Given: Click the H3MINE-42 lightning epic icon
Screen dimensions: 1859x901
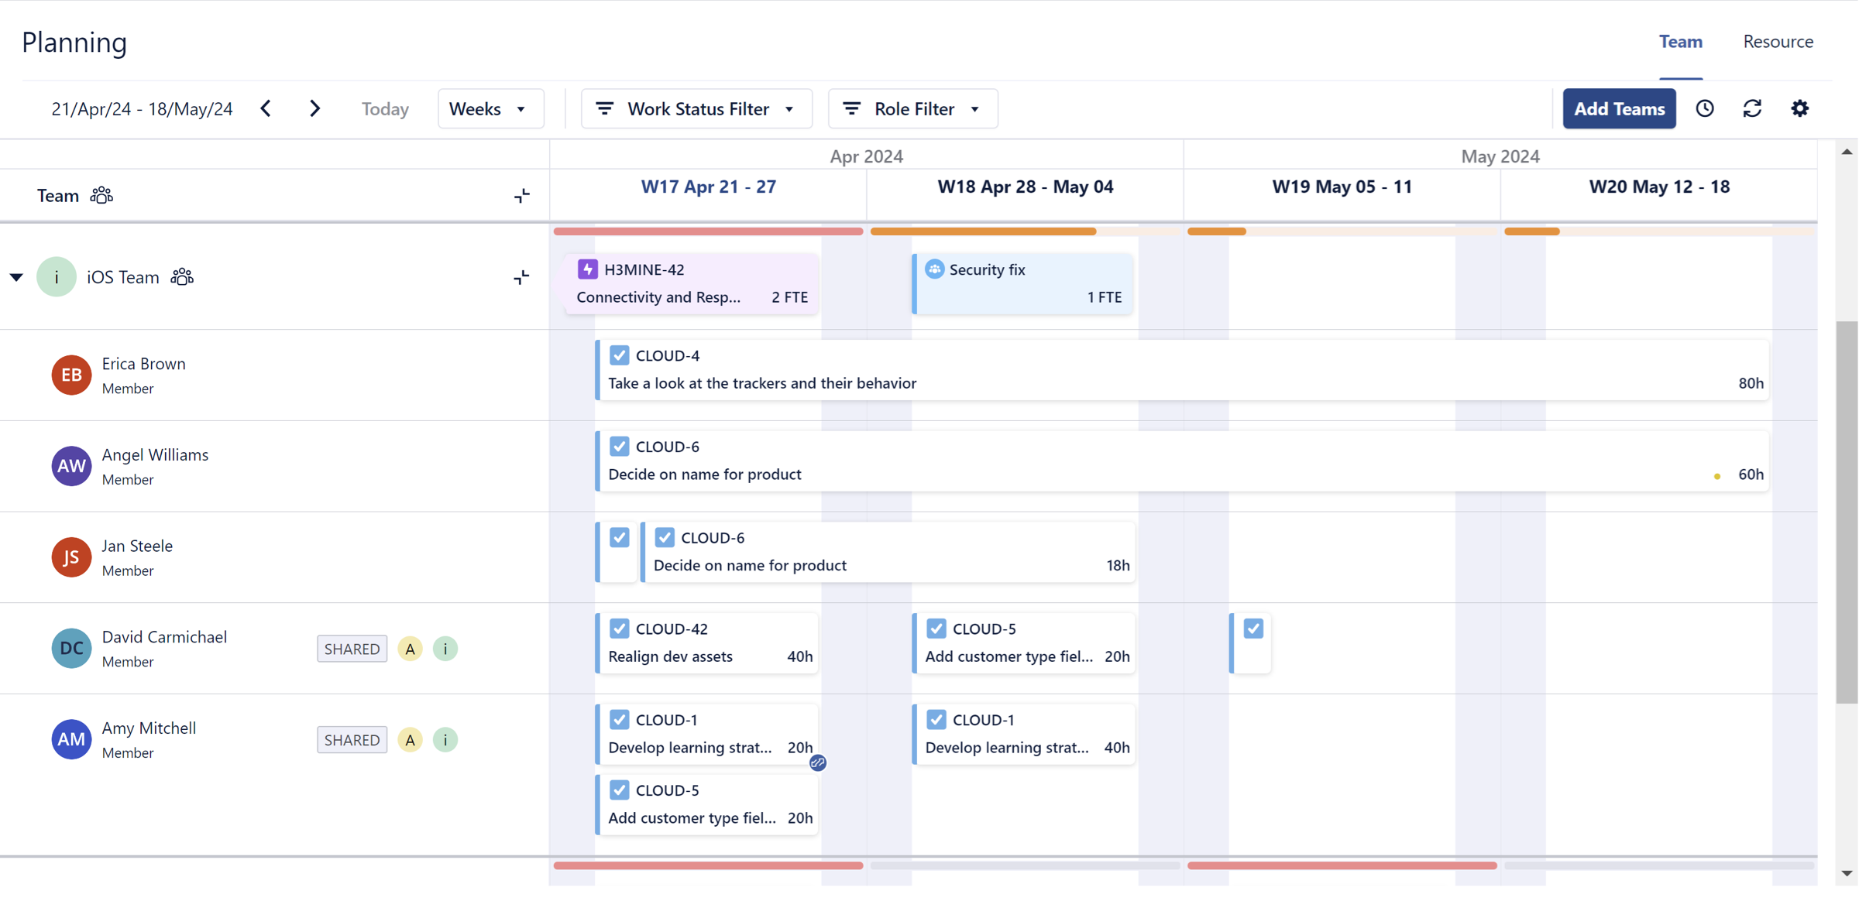Looking at the screenshot, I should 588,269.
